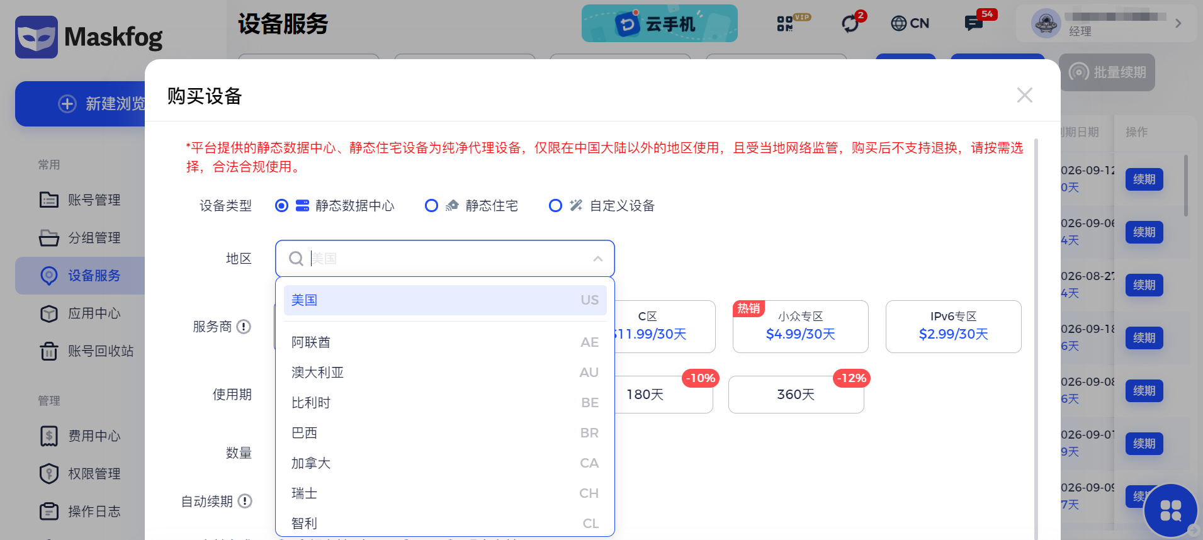Screen dimensions: 1203x540
Task: Click the 设备服务 page title
Action: (283, 24)
